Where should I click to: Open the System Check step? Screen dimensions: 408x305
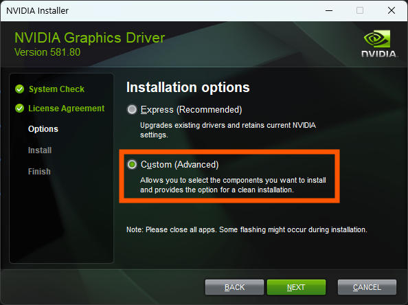point(56,89)
